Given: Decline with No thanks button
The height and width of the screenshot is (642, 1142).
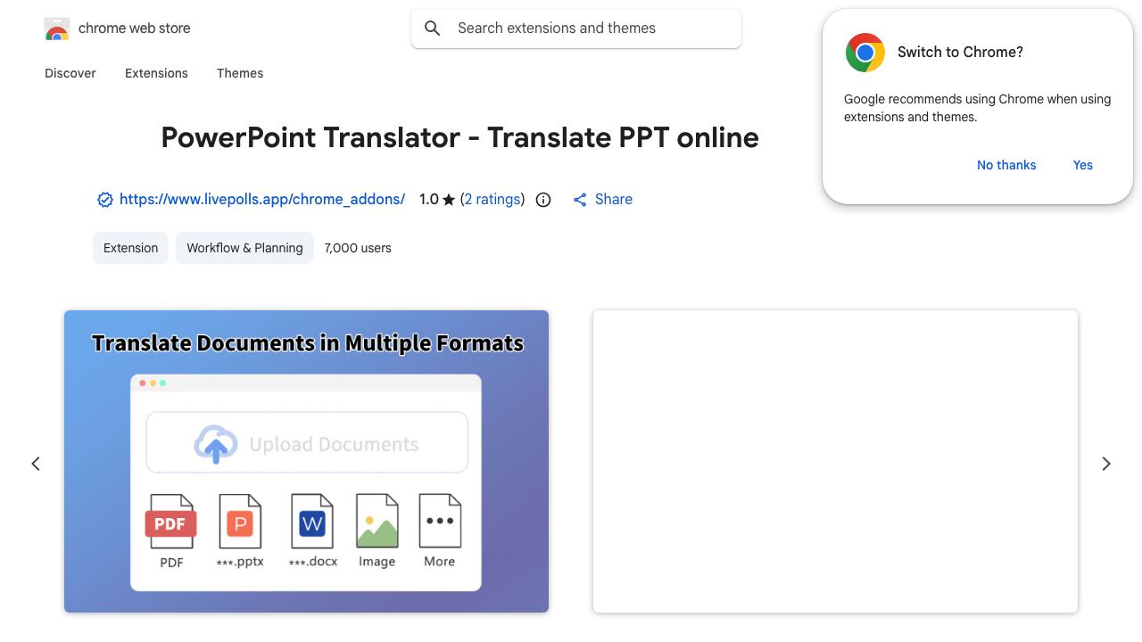Looking at the screenshot, I should click(x=1006, y=165).
